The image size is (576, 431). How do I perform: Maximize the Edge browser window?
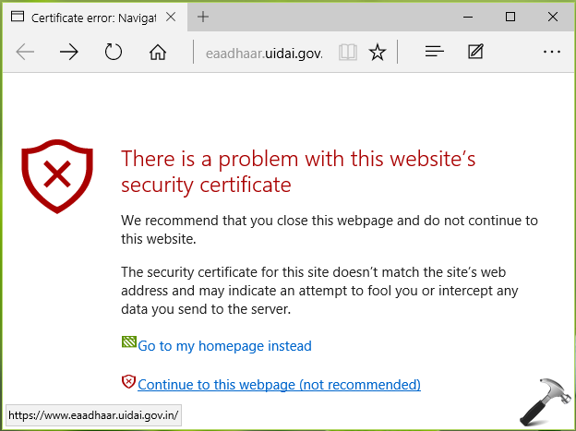[x=510, y=17]
